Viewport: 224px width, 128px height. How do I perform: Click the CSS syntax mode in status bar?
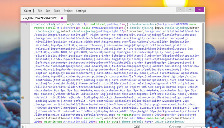(137, 127)
